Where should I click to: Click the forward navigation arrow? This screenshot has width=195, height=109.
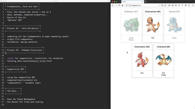(116, 5)
